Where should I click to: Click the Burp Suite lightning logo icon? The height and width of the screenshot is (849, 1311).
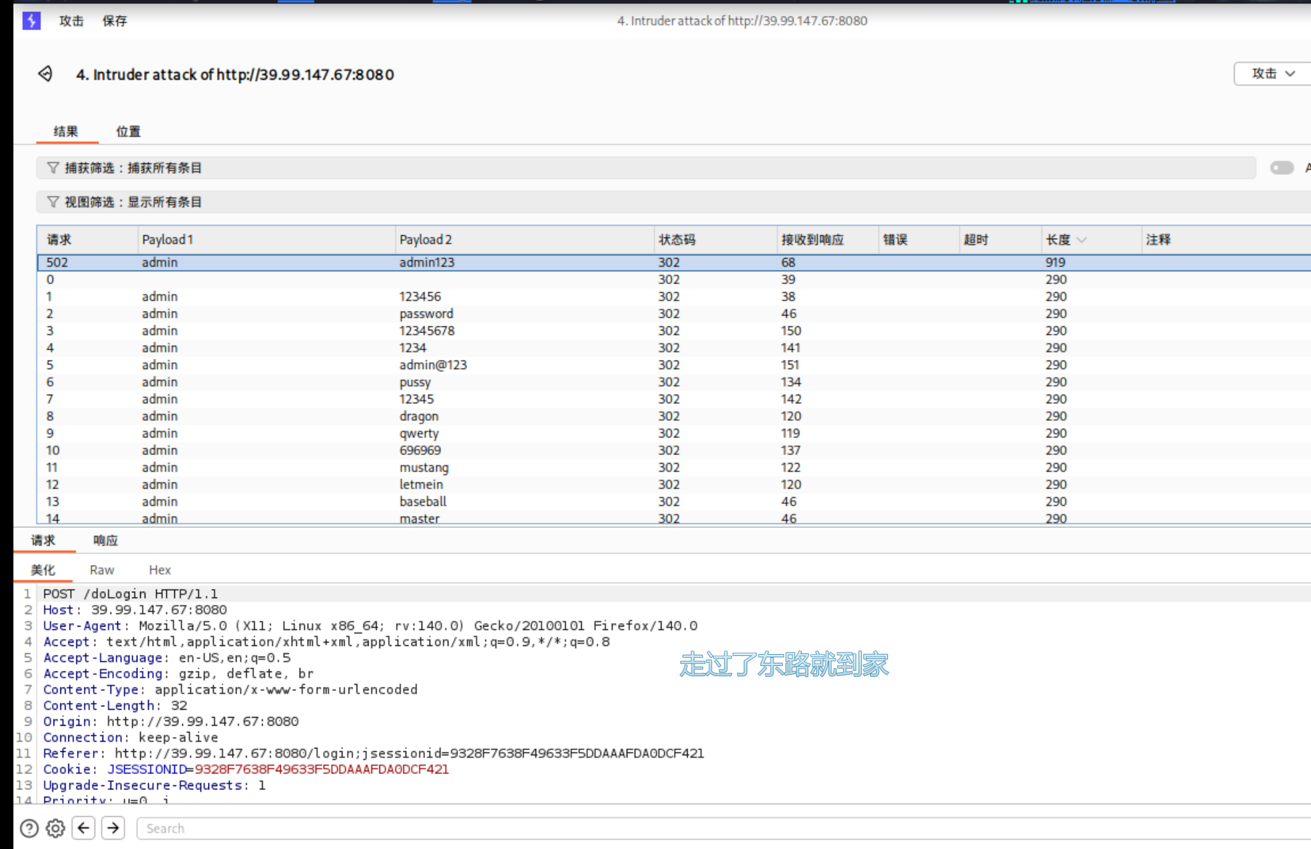31,21
